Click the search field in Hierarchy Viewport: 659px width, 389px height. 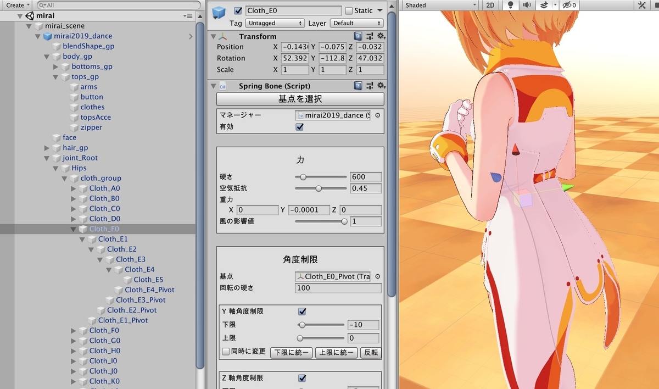pos(118,5)
